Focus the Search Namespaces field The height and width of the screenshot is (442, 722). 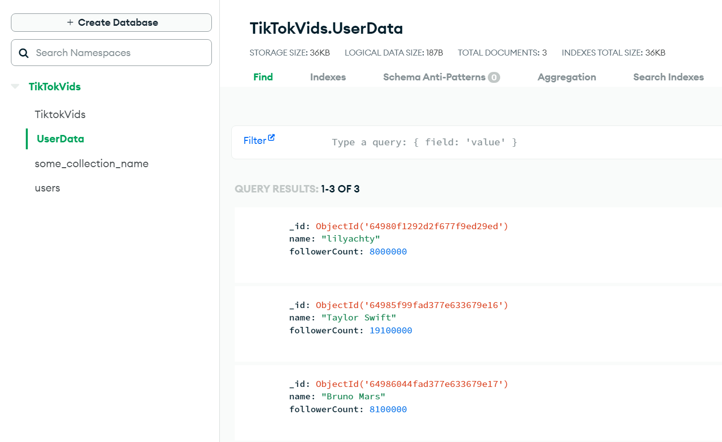point(111,53)
